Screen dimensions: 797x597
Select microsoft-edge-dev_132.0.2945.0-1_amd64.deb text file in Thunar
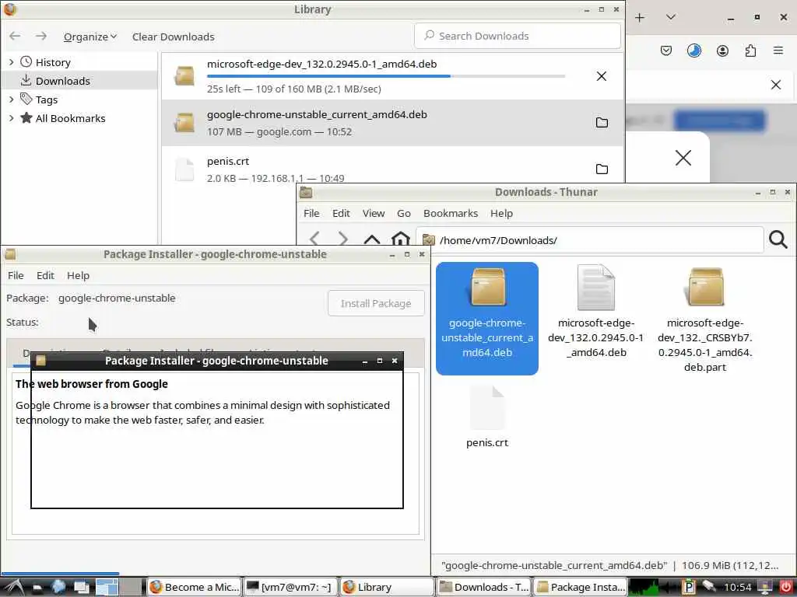[x=595, y=312]
